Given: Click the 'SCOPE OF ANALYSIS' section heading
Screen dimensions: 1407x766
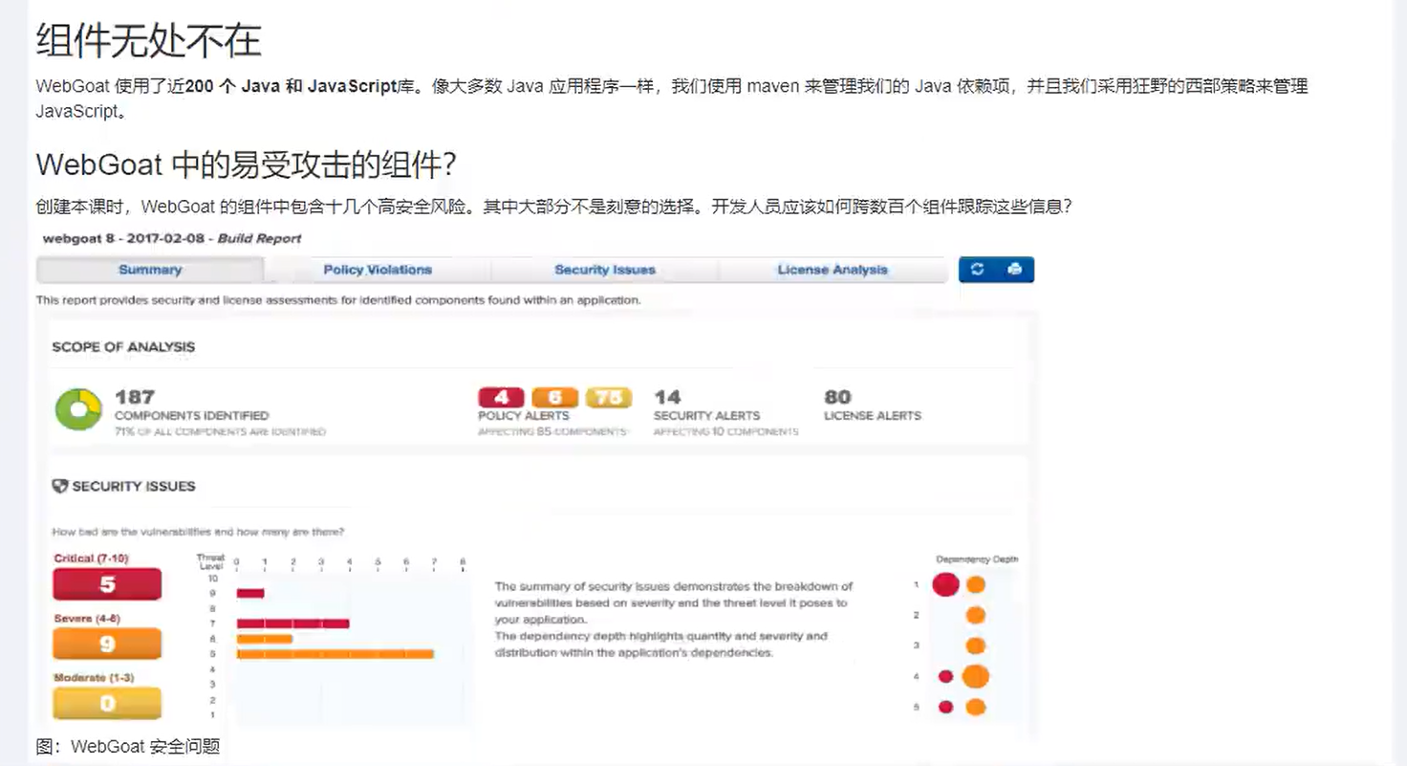Looking at the screenshot, I should [x=123, y=347].
